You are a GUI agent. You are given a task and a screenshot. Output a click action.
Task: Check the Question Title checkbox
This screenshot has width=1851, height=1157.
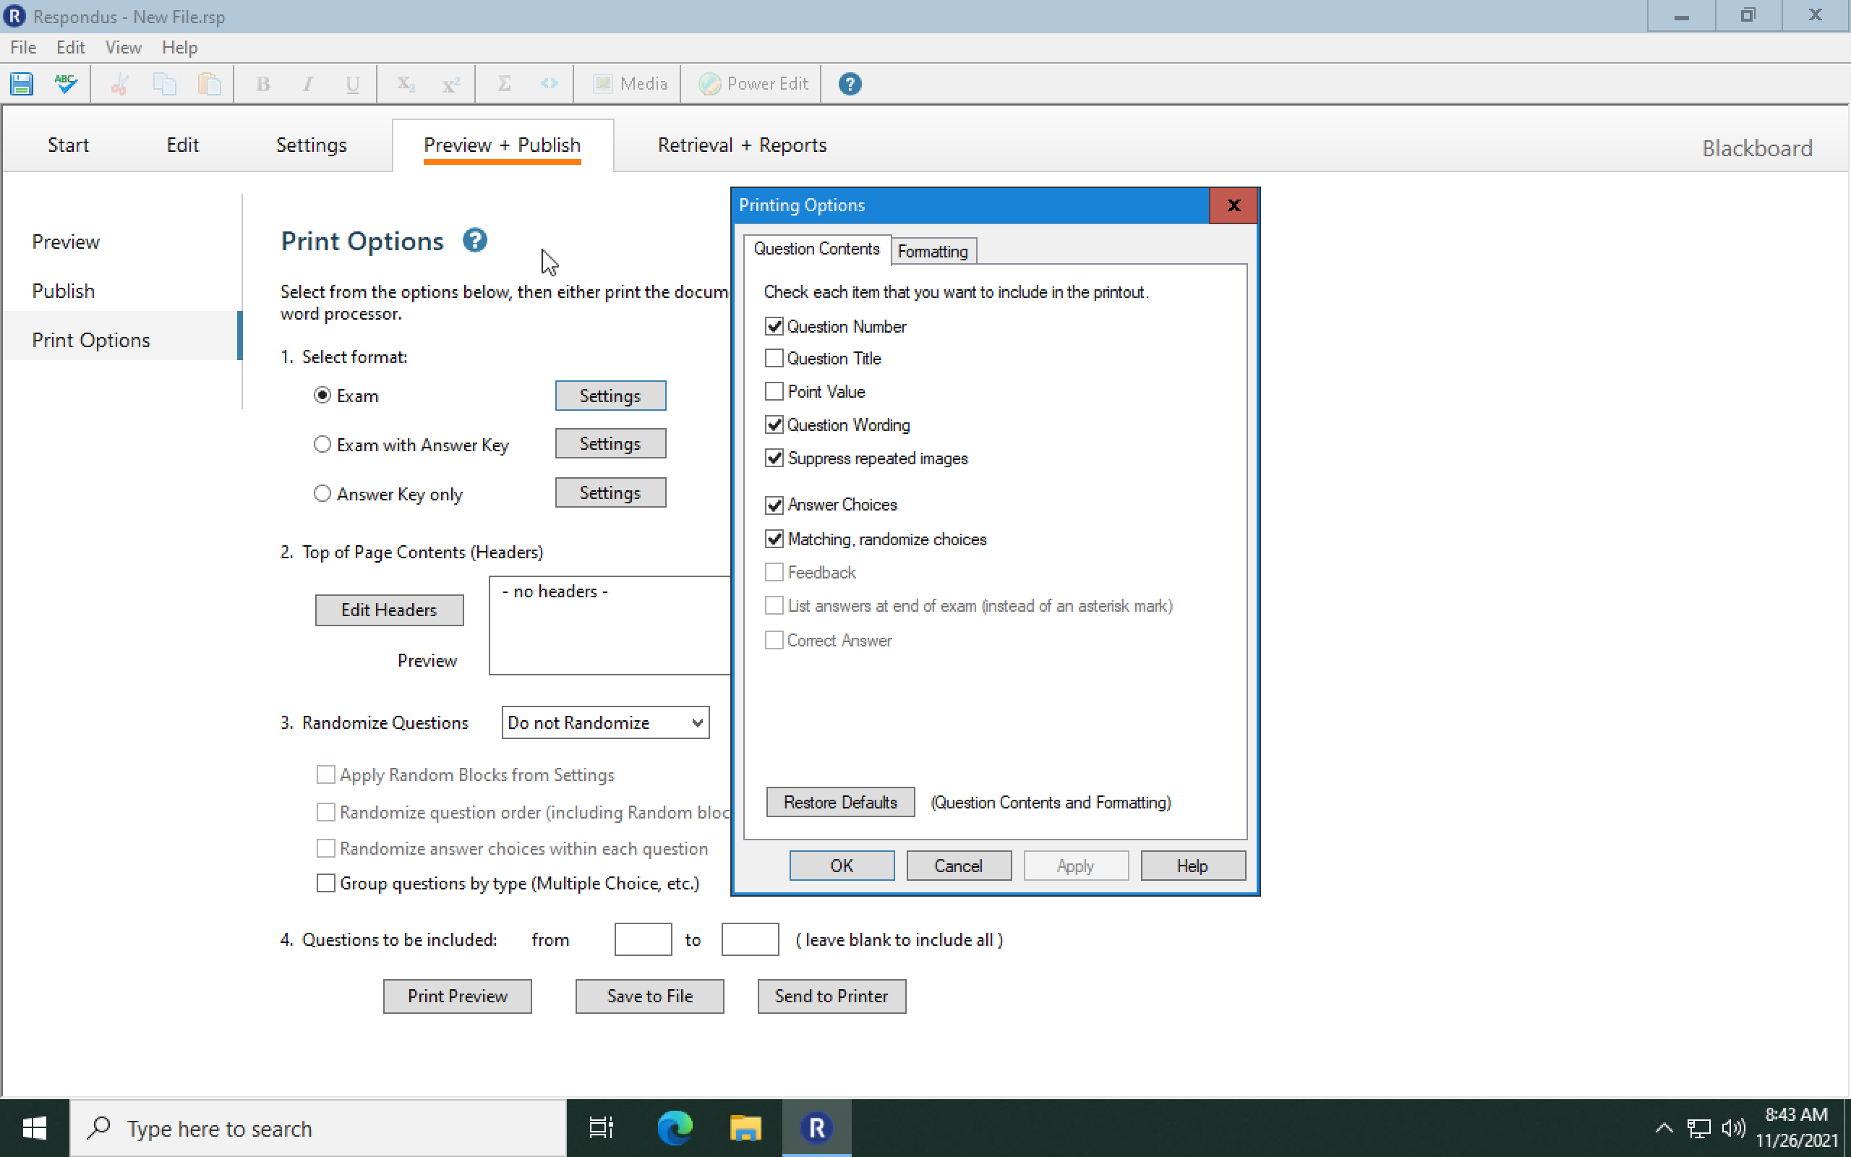(x=774, y=358)
